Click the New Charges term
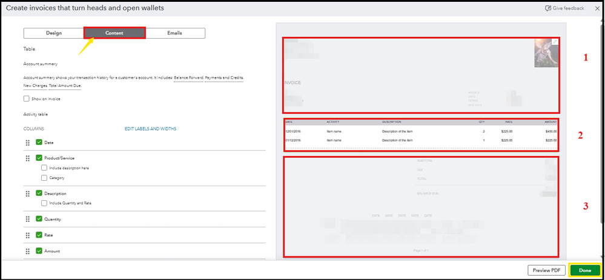Viewport: 605px width, 280px height. point(35,85)
